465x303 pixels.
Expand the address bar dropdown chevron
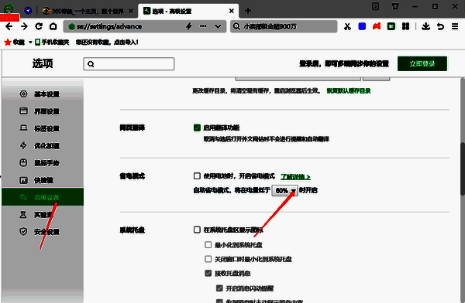218,26
